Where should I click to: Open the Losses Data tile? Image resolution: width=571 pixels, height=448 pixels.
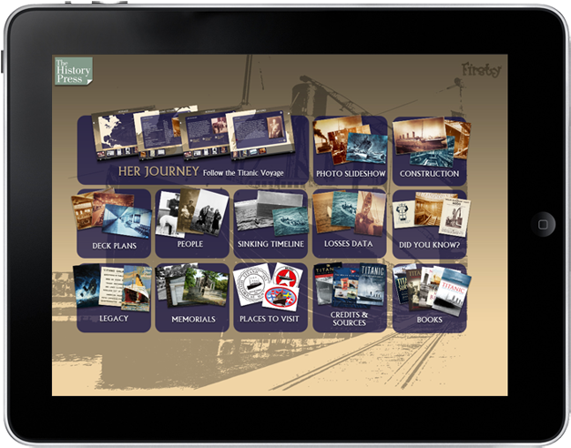tap(349, 223)
